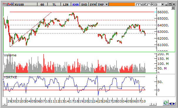Edit the XU100 symbol field
The width and height of the screenshot is (178, 108).
(x=26, y=4)
